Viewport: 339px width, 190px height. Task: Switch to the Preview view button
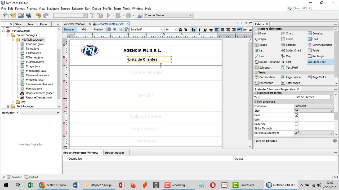pos(99,30)
